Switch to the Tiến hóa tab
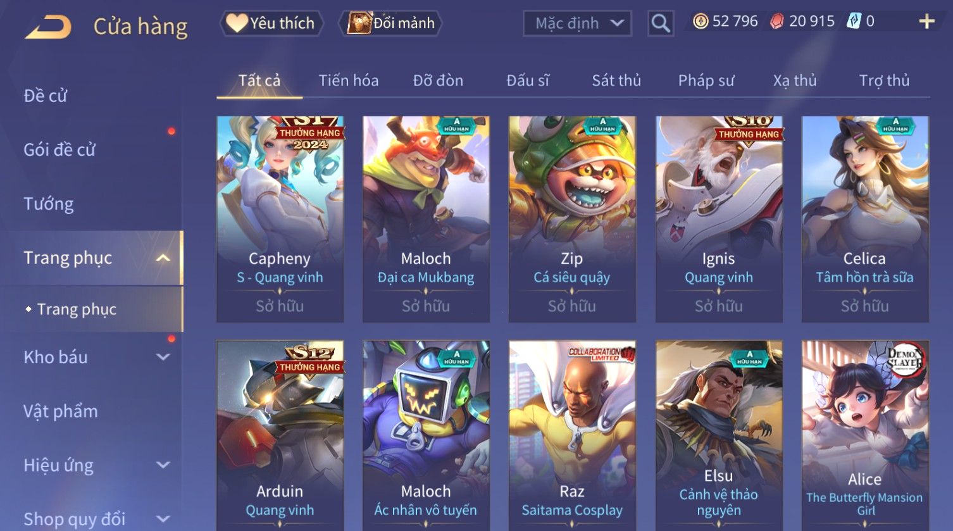Viewport: 953px width, 531px height. (x=349, y=80)
